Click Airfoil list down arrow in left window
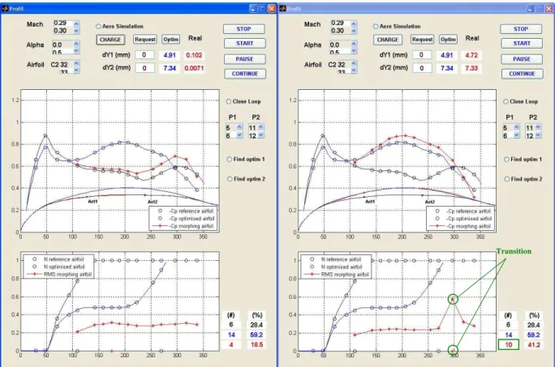 tap(76, 70)
